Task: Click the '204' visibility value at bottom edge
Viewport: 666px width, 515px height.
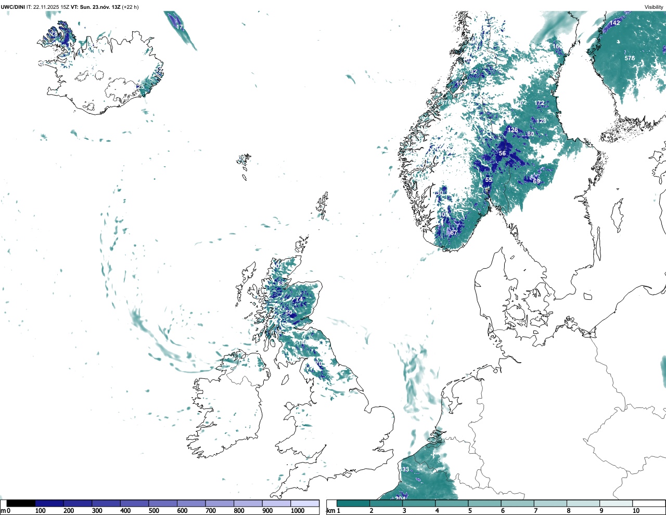Action: pos(400,498)
